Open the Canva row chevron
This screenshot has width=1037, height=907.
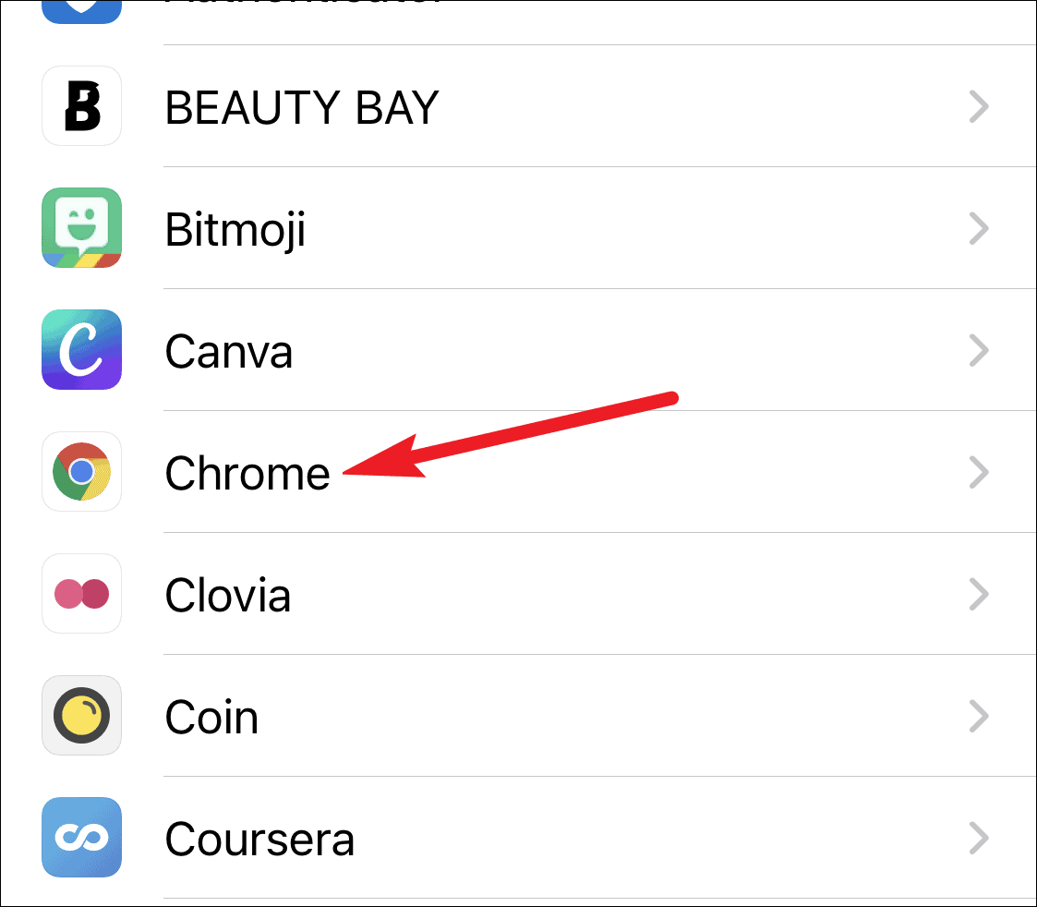pos(979,350)
